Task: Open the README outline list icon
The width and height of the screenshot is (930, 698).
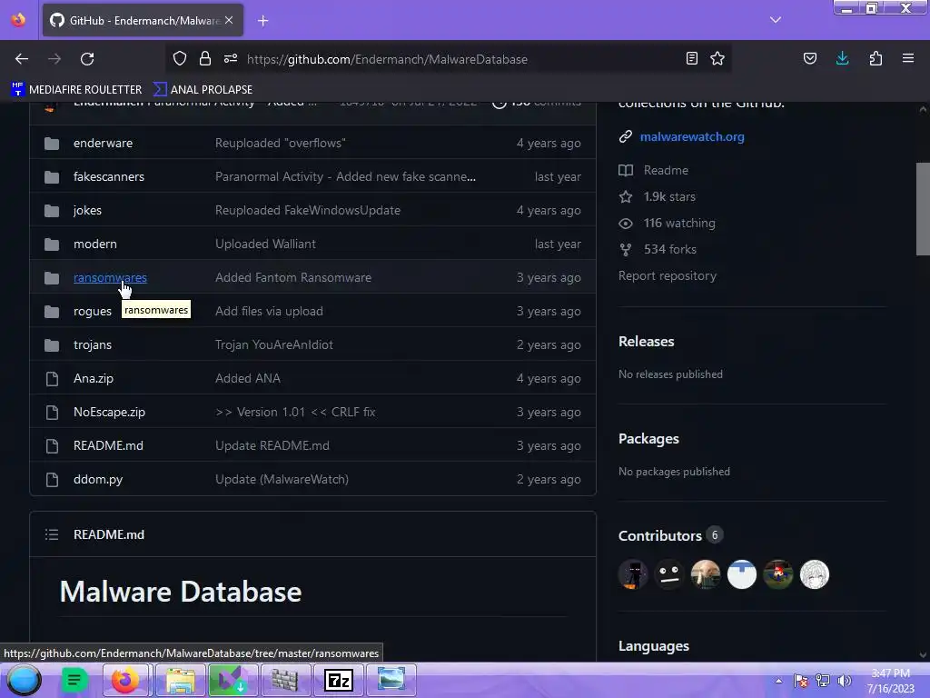Action: coord(52,534)
